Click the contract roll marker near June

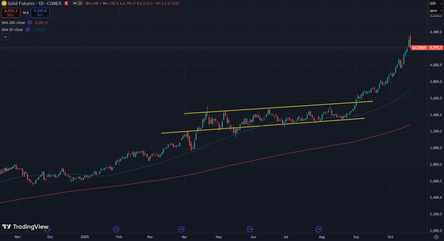250,229
